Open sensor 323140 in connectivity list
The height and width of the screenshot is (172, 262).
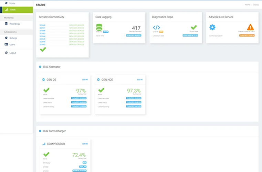pyautogui.click(x=42, y=25)
